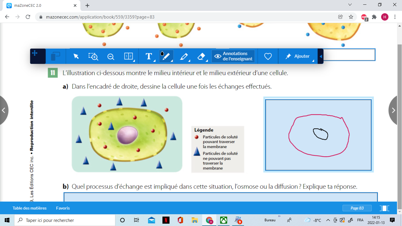Add page to favorites with heart icon
The image size is (402, 226).
click(268, 56)
